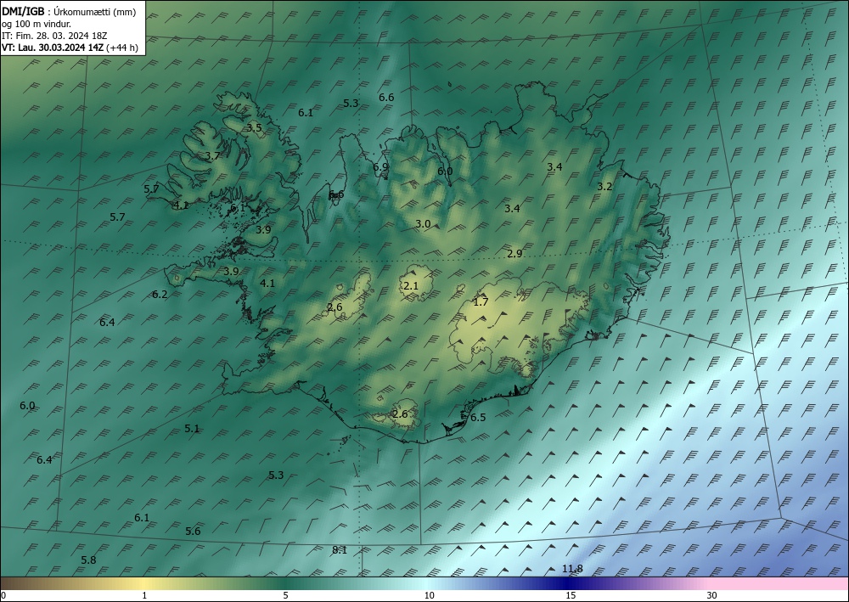Screen dimensions: 849x602
Task: Click the colour scale label 30
Action: coord(712,595)
